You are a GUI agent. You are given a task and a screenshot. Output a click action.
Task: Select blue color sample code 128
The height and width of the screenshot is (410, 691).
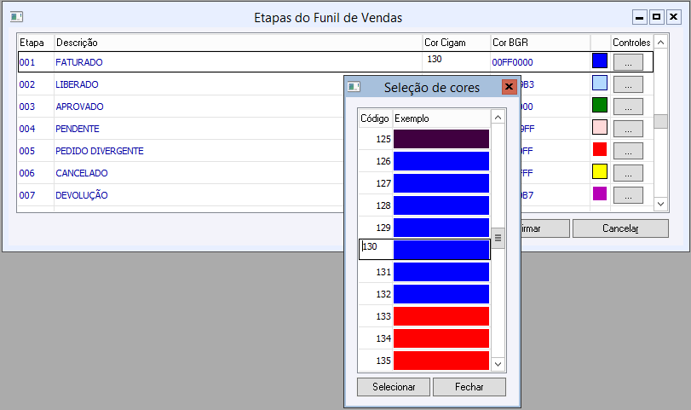tap(441, 205)
